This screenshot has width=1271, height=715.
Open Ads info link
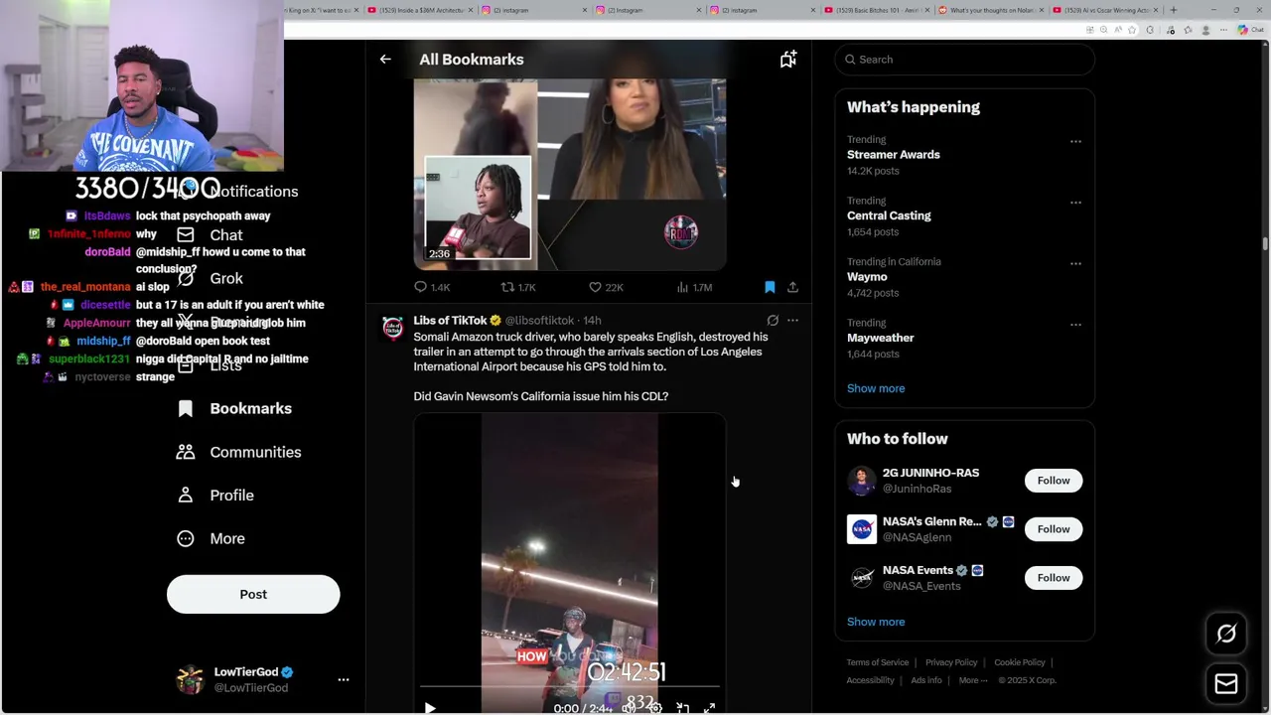[926, 680]
